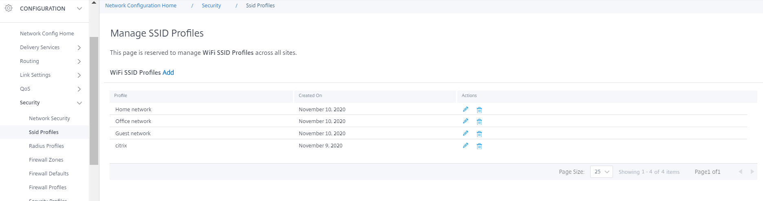
Task: Open Network Config Home
Action: 47,34
